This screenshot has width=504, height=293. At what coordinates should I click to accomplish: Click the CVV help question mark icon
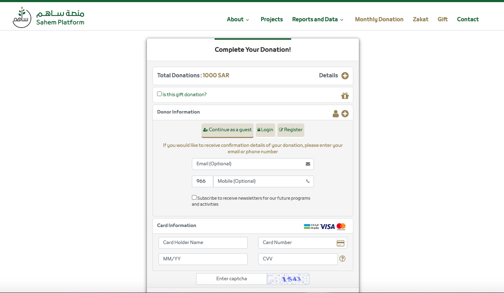(342, 259)
